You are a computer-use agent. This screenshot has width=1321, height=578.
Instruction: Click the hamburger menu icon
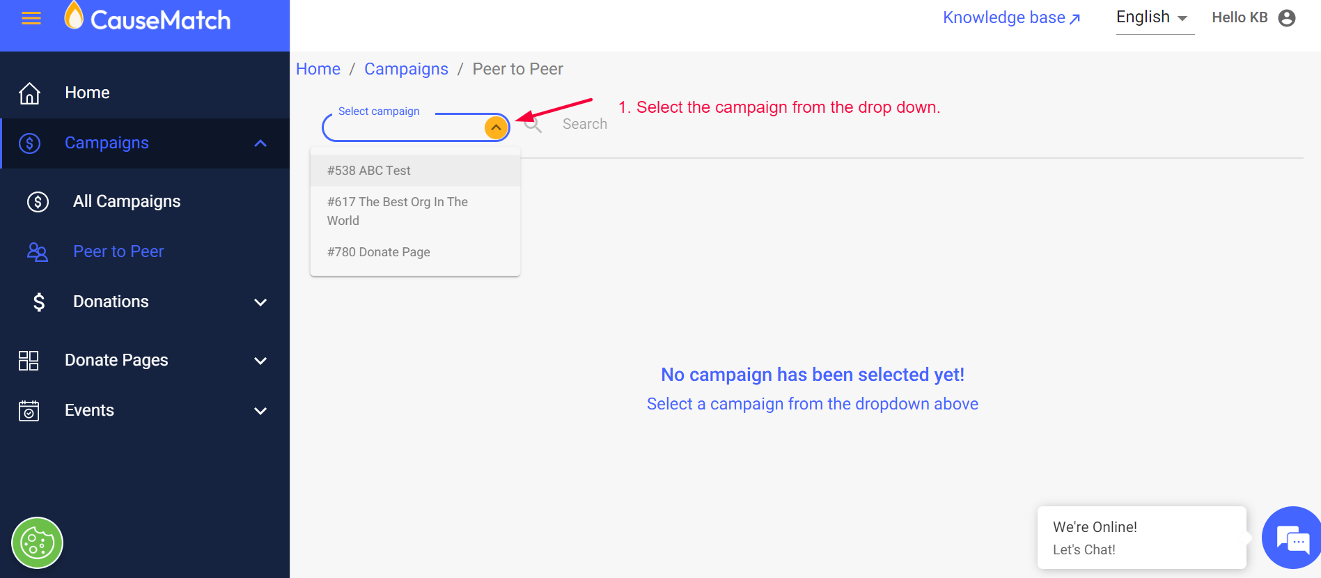(x=31, y=19)
